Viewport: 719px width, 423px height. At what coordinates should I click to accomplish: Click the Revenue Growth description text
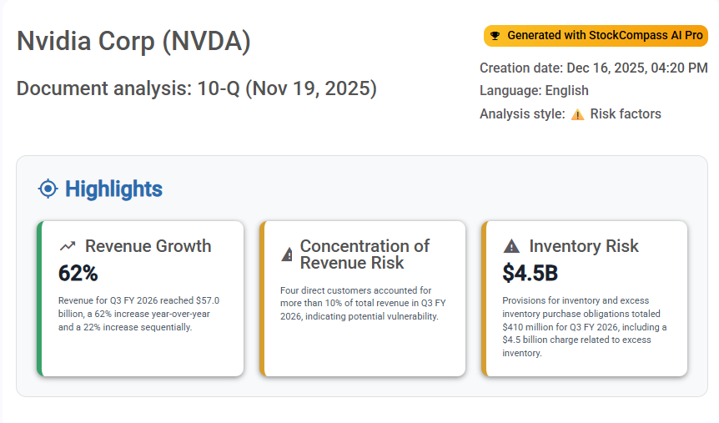[x=139, y=314]
